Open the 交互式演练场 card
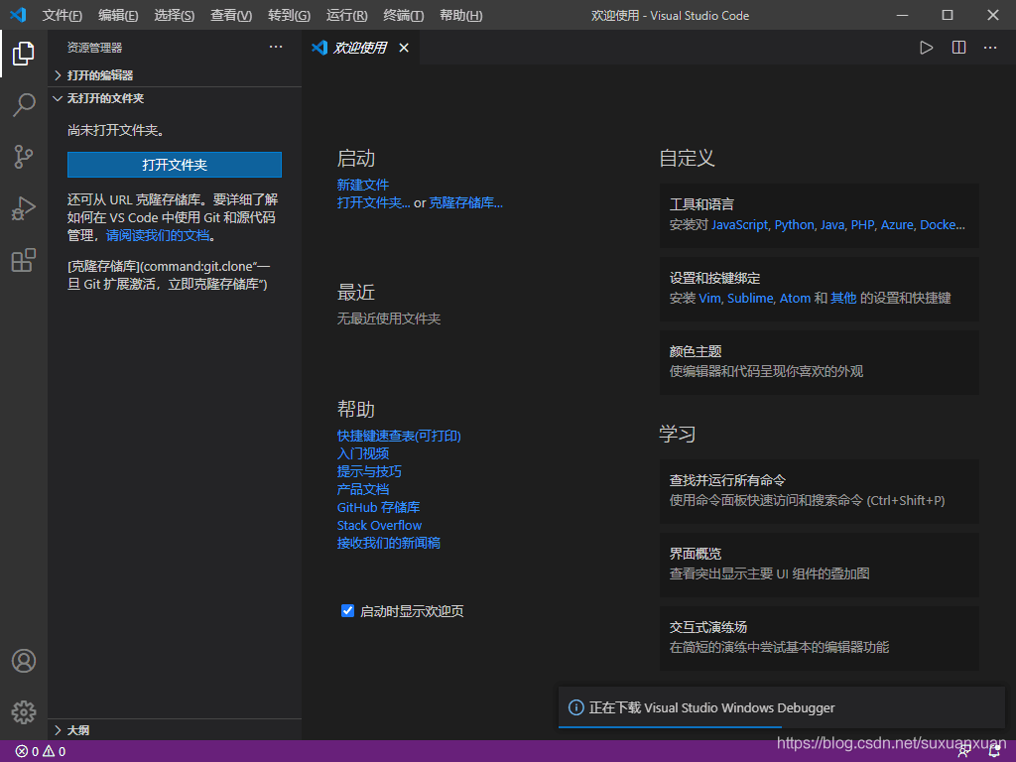The width and height of the screenshot is (1016, 762). (819, 638)
